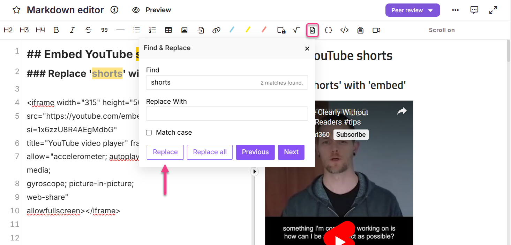Insert a code block with the </> icon
Image resolution: width=511 pixels, height=245 pixels.
tap(344, 30)
